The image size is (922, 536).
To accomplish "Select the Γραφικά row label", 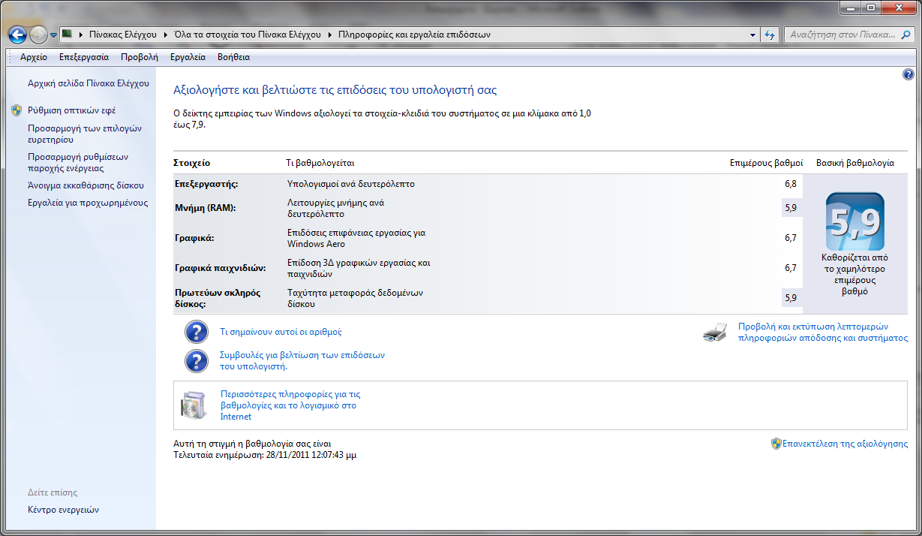I will pyautogui.click(x=194, y=238).
